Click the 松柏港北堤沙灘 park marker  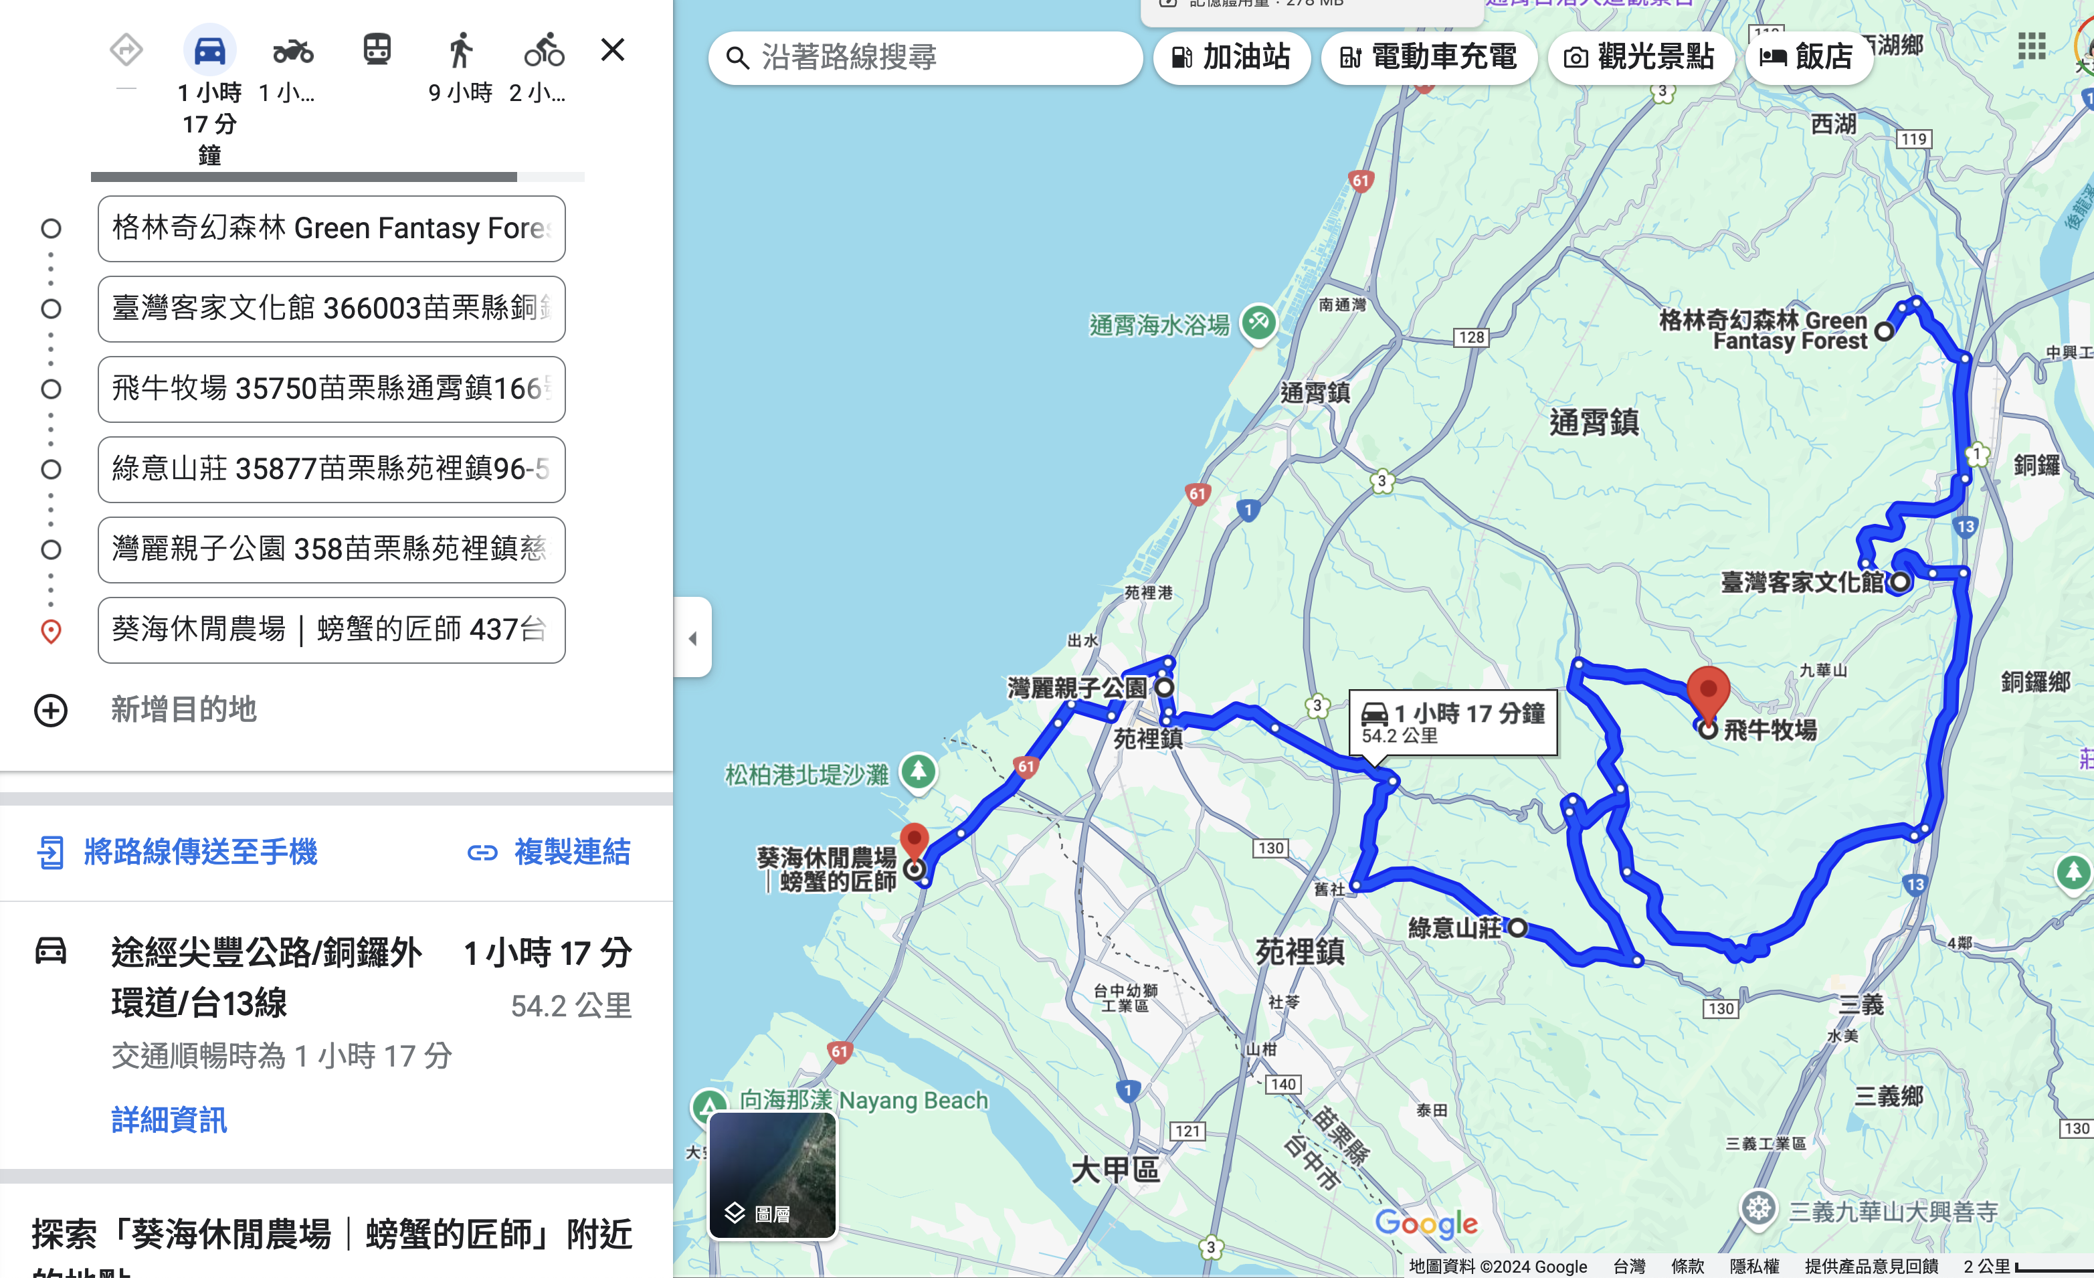[918, 772]
